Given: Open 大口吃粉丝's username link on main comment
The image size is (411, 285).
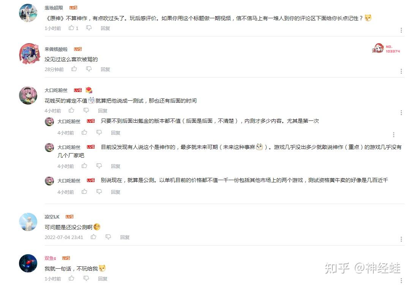Looking at the screenshot, I should coord(56,90).
